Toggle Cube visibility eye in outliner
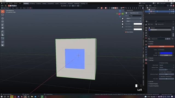The width and height of the screenshot is (175, 98). [171, 11]
